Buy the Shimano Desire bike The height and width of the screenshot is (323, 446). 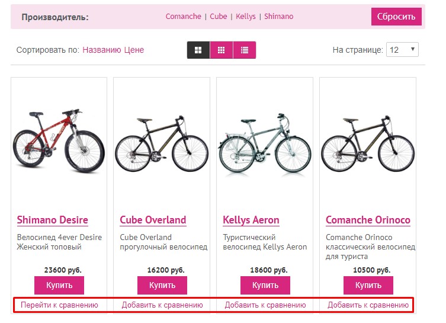click(x=59, y=285)
